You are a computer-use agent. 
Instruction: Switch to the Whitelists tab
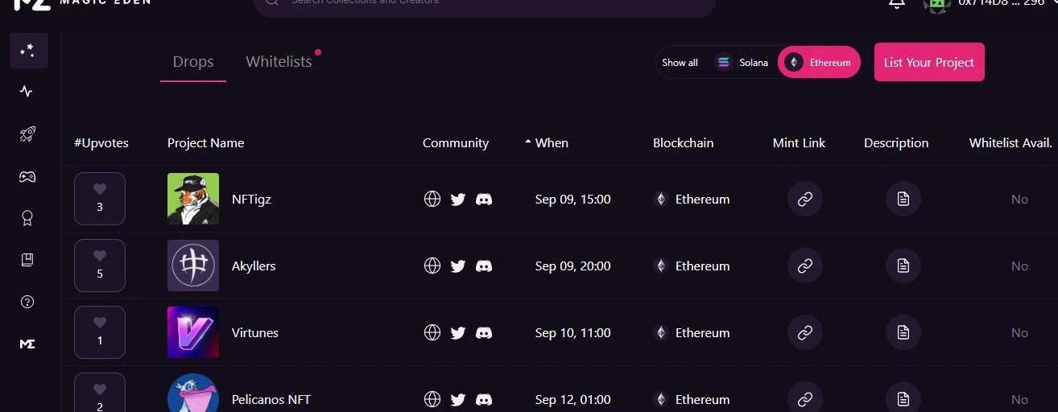279,62
